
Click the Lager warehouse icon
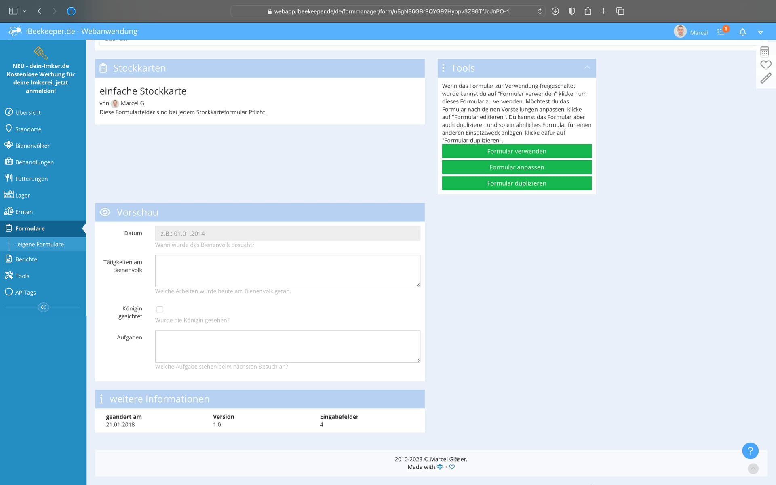point(8,194)
